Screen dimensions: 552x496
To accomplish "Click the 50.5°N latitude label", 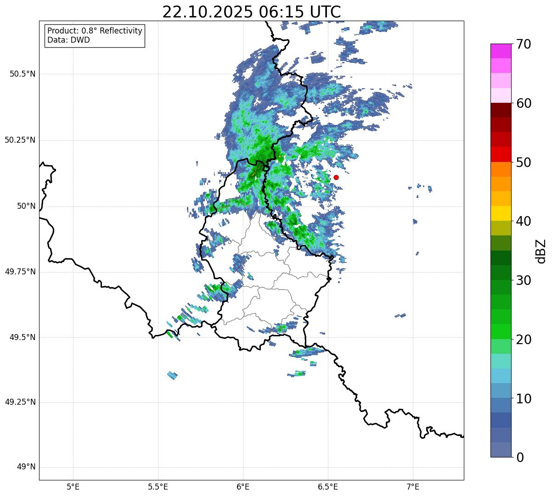I will click(x=23, y=74).
